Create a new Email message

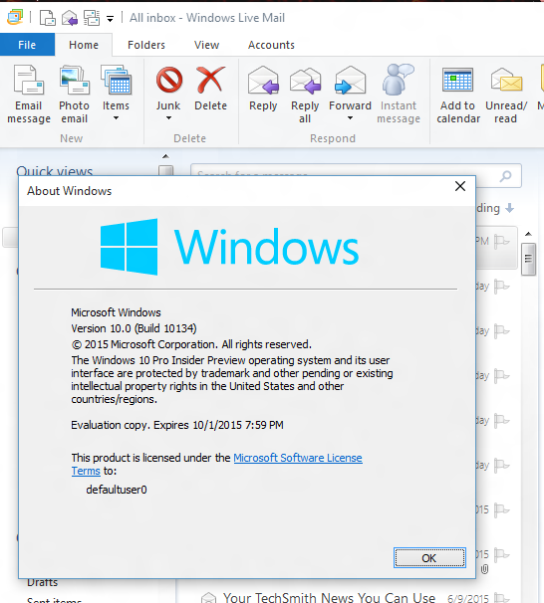29,95
